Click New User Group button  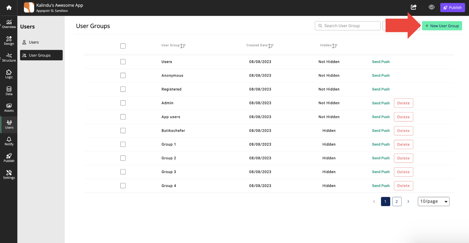442,26
